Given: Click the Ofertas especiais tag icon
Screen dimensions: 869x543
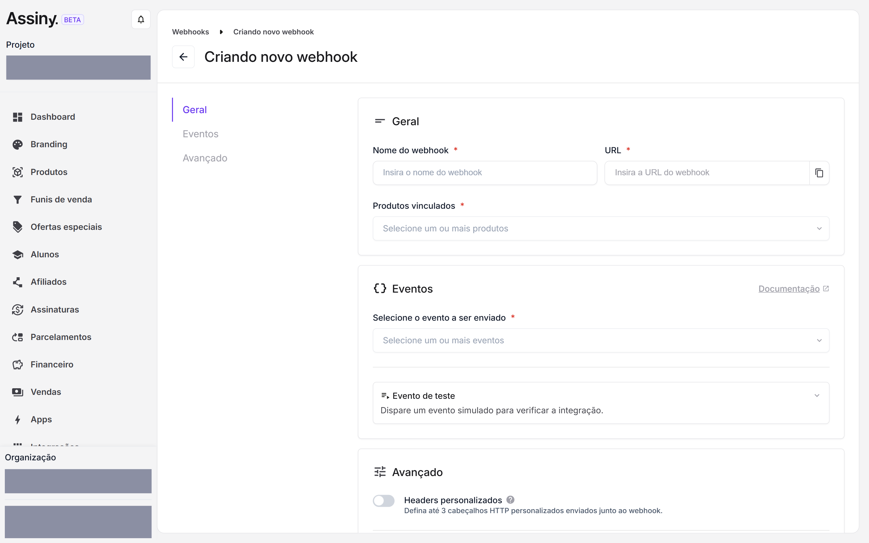Looking at the screenshot, I should 18,227.
